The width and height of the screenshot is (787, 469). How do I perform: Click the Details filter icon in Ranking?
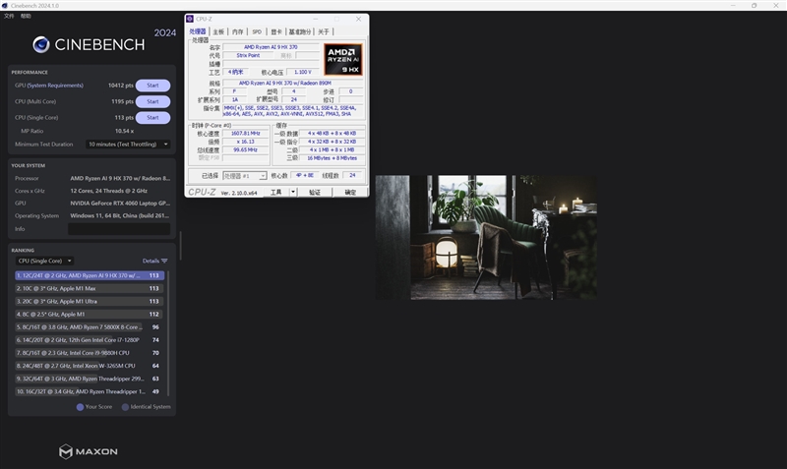tap(164, 261)
